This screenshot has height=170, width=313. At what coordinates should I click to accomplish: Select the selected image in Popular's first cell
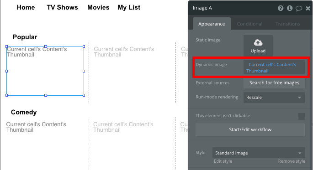(x=45, y=71)
